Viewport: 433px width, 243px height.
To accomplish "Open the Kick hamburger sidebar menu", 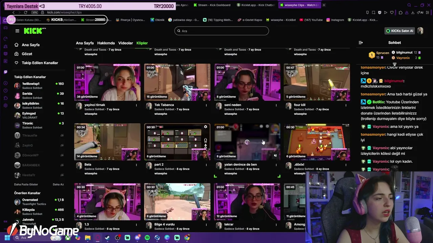I will 17,31.
